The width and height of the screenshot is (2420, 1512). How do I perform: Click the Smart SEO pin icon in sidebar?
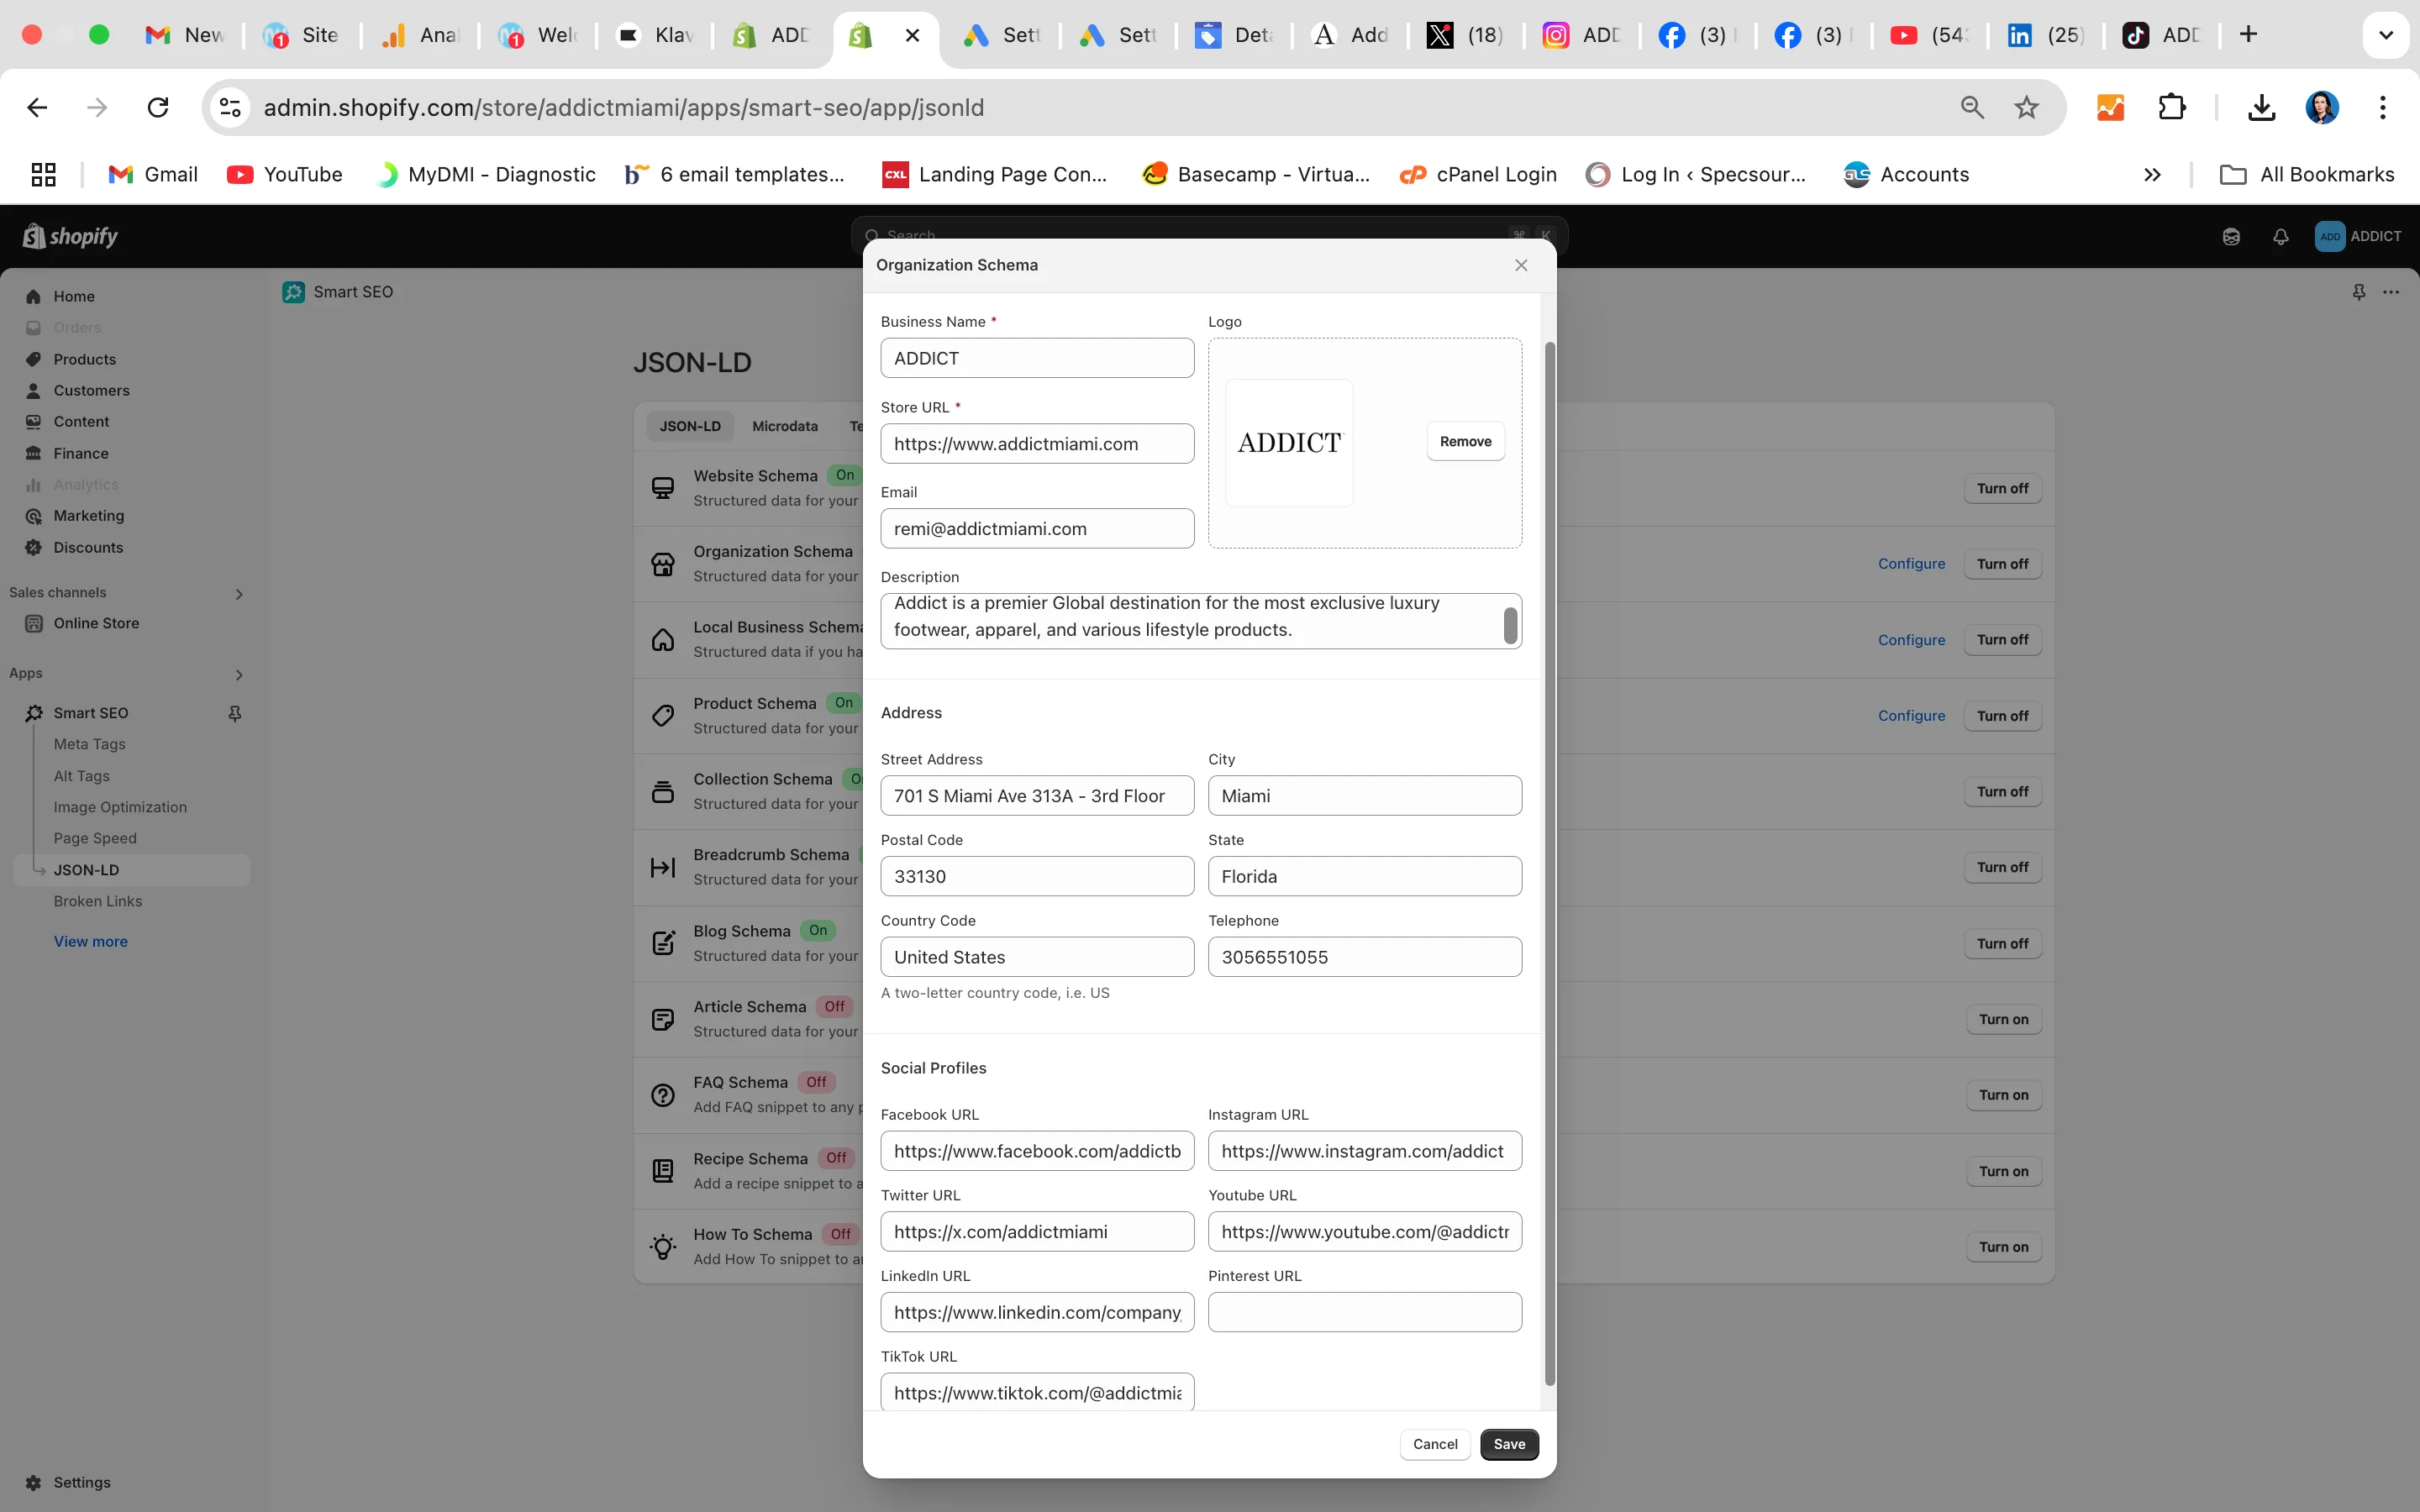(235, 713)
